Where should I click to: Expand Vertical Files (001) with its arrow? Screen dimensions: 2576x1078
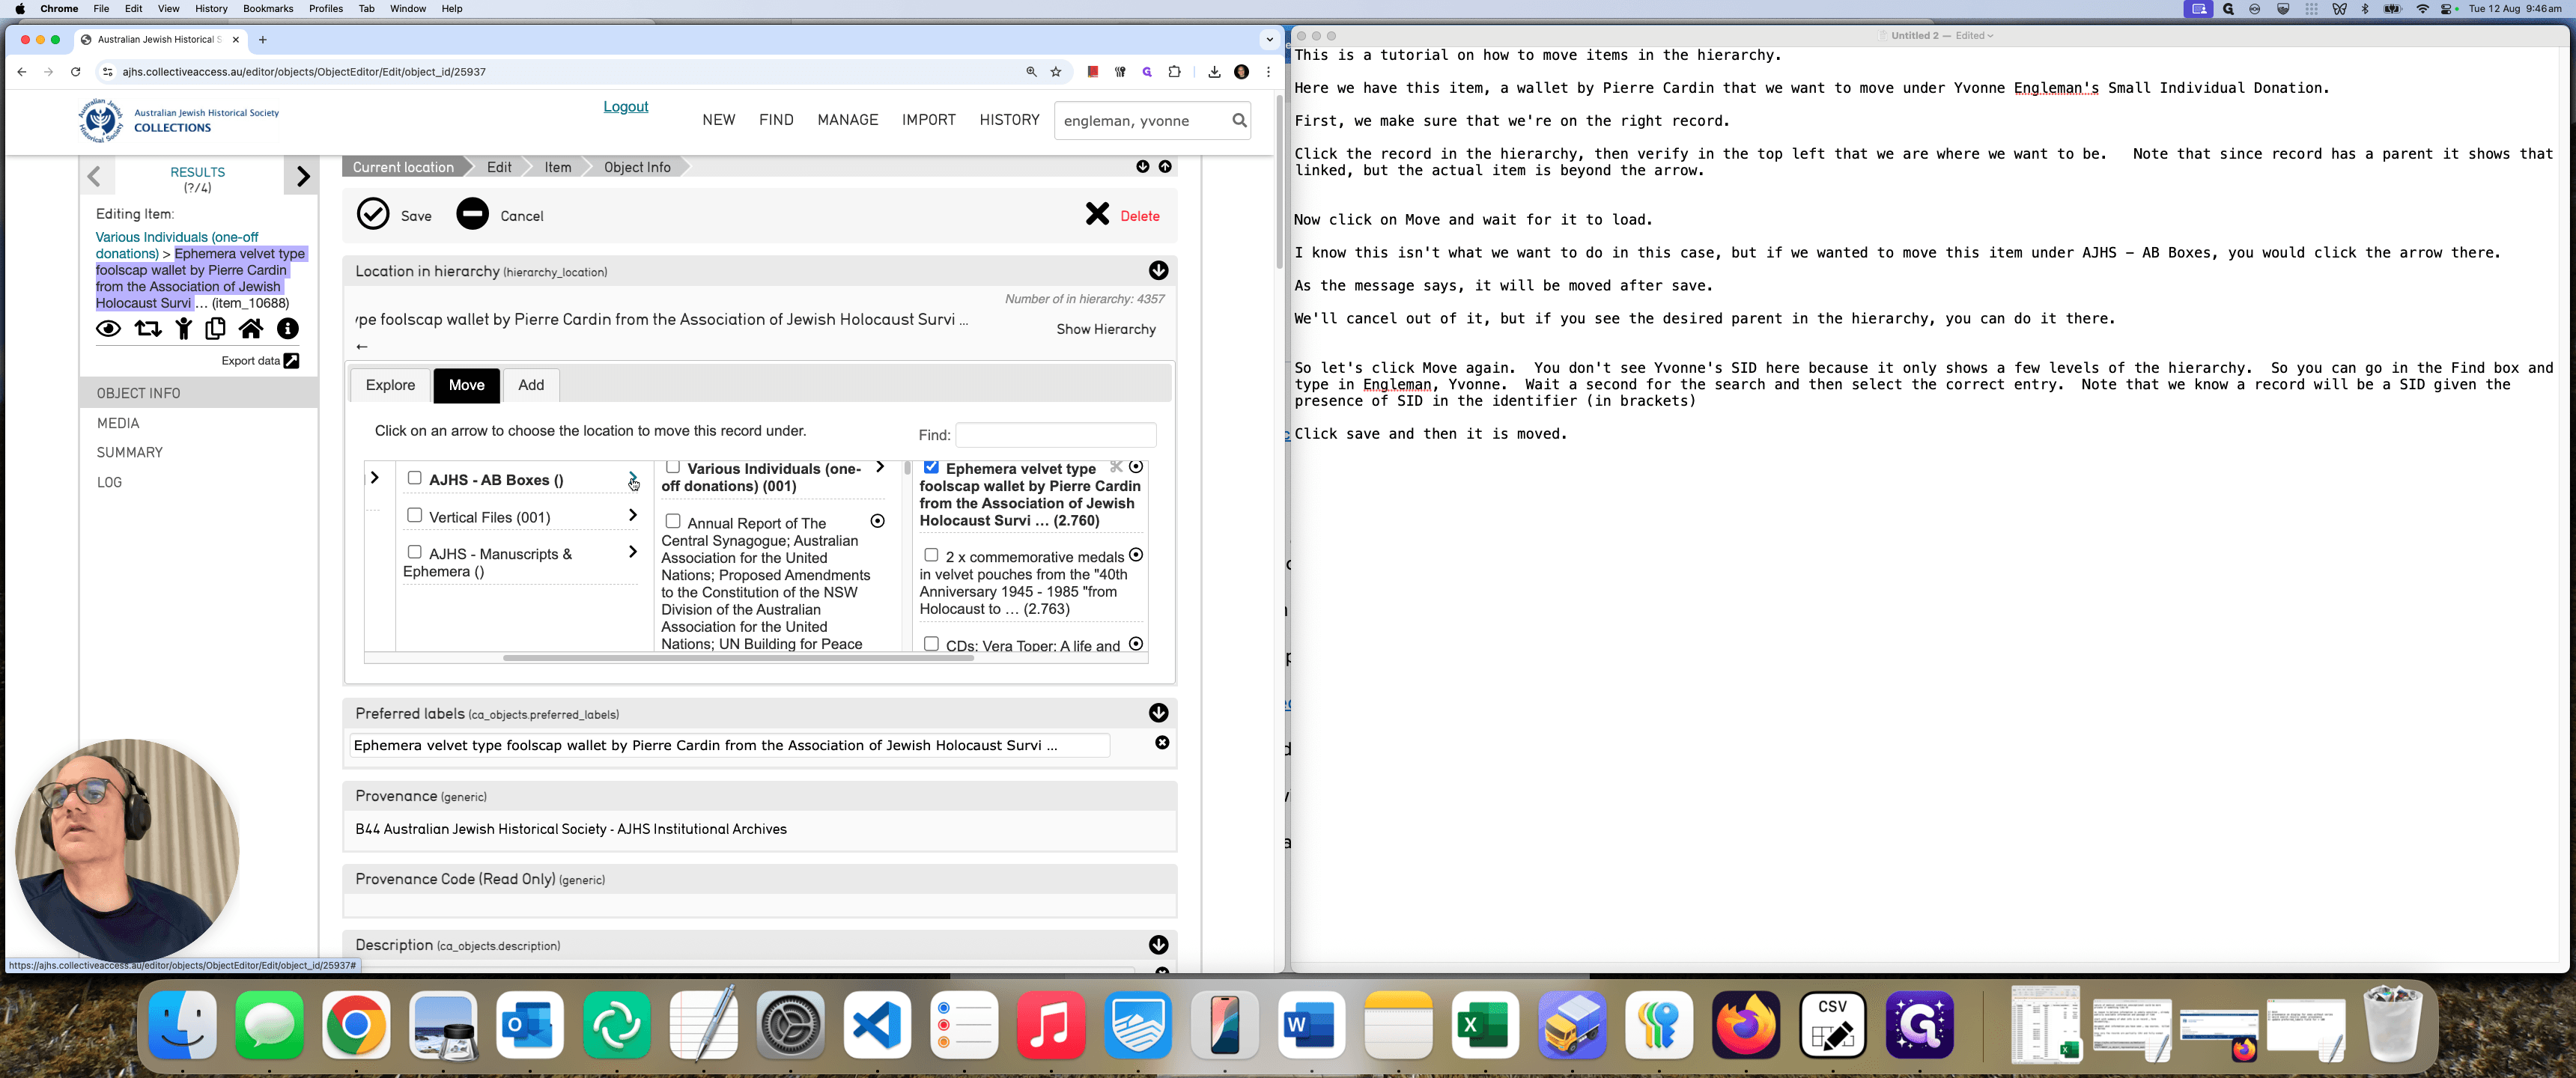coord(632,515)
